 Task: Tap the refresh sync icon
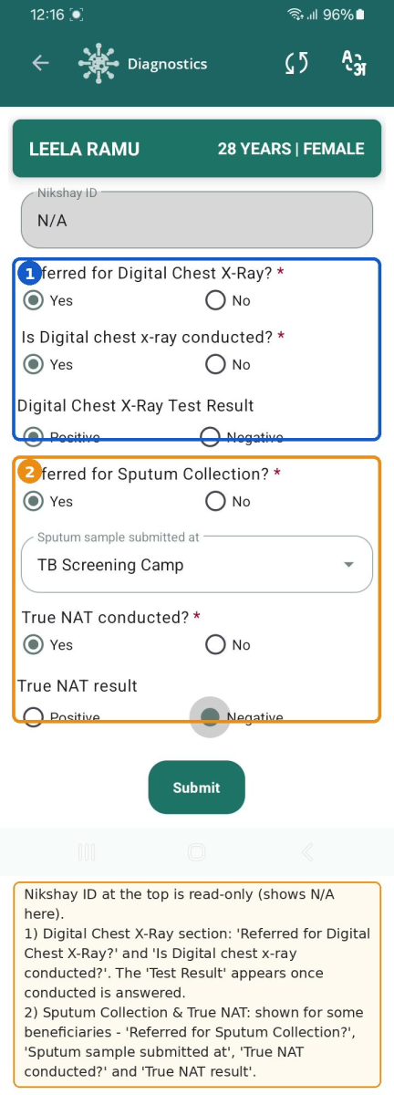point(296,63)
